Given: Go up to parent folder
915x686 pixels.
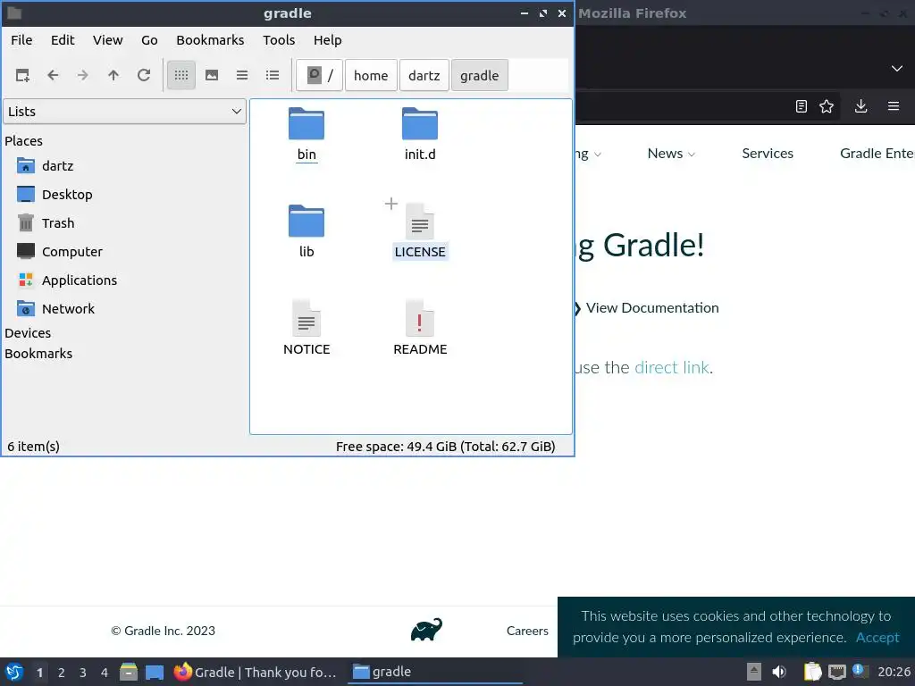Looking at the screenshot, I should click(x=113, y=75).
